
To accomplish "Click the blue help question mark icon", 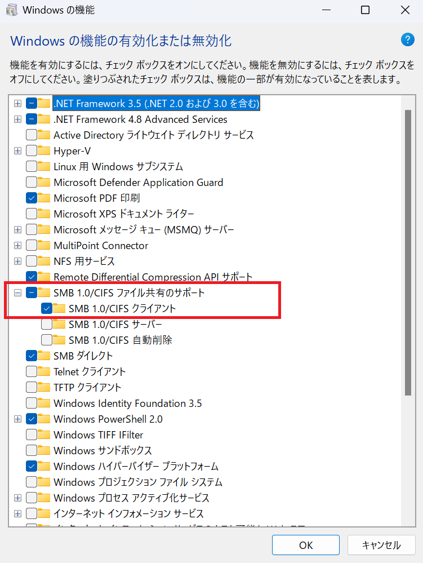I will [408, 39].
